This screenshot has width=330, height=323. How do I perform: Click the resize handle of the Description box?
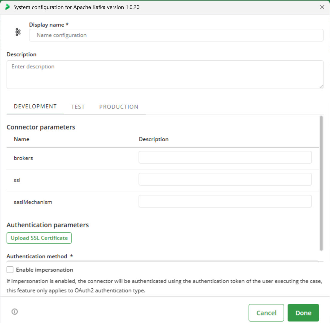321,86
